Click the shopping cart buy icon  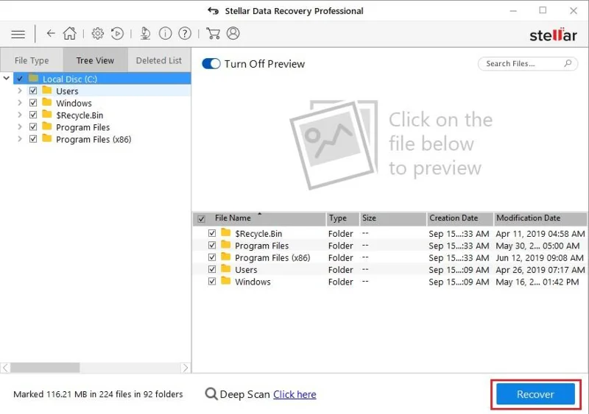tap(213, 33)
